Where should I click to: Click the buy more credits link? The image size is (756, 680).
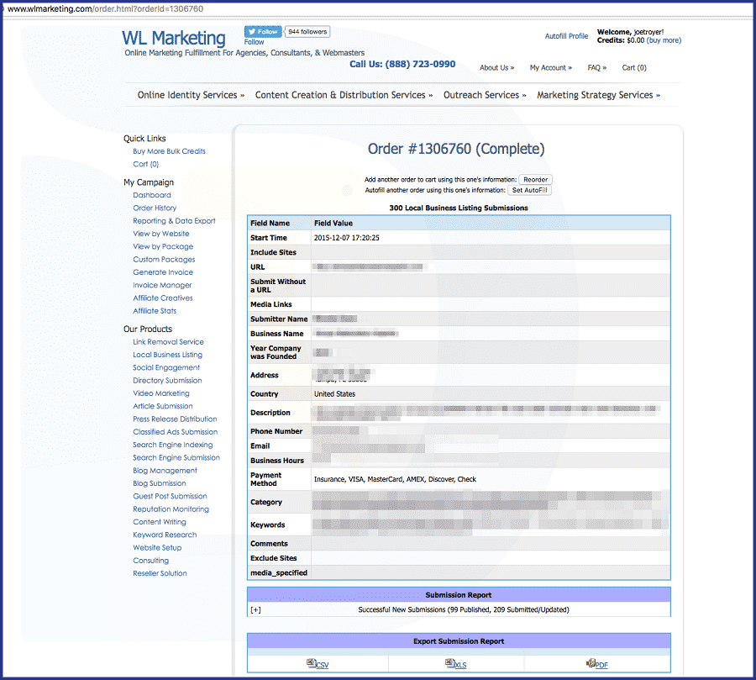tap(664, 40)
